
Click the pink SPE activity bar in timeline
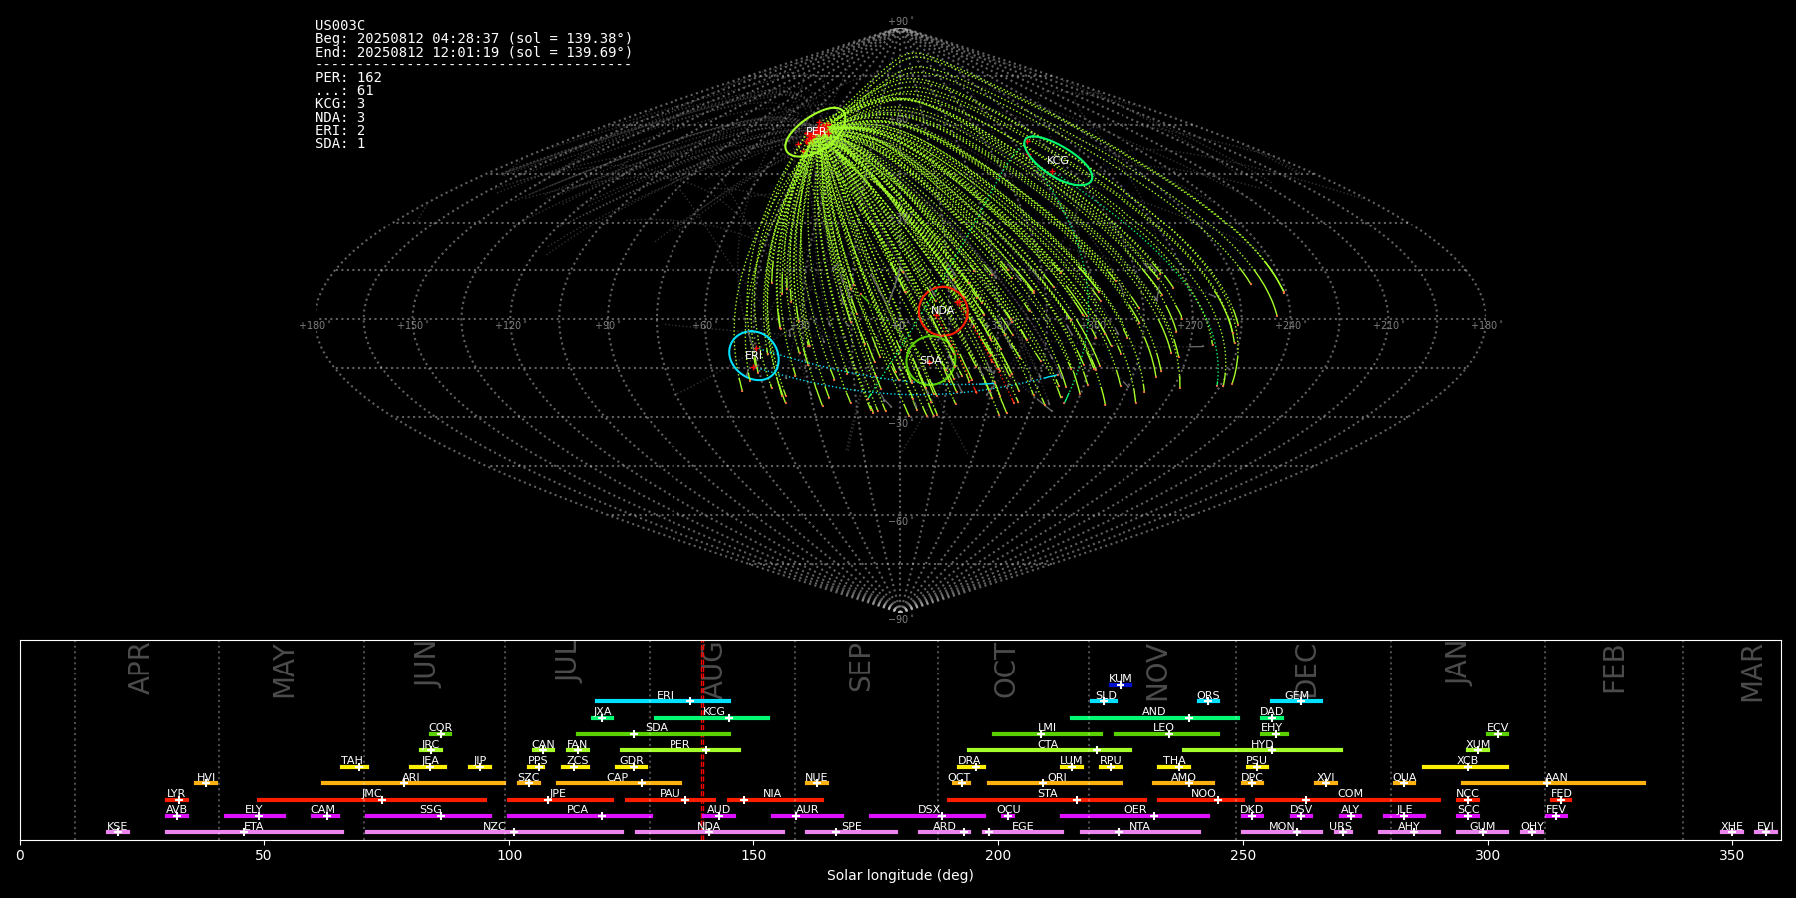pyautogui.click(x=851, y=832)
